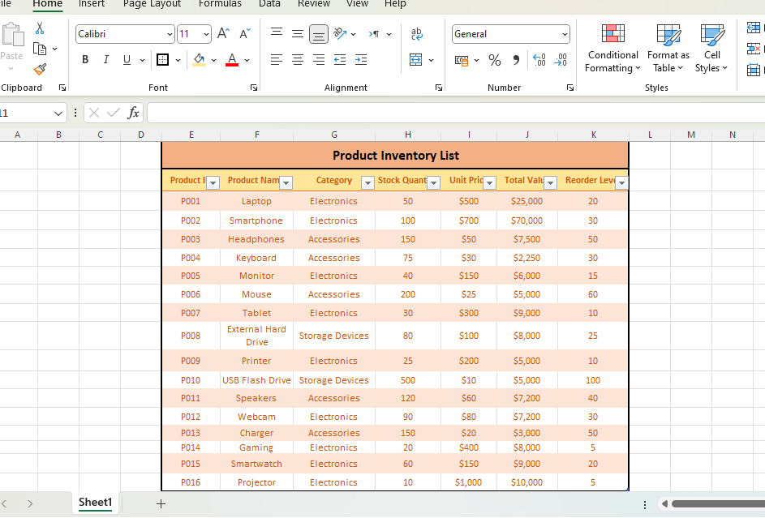Open Category column filter dropdown
Viewport: 765px width, 518px height.
tap(367, 182)
